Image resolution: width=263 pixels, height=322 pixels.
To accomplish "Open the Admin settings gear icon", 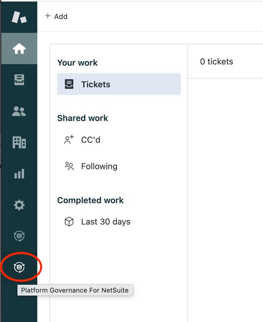I will (19, 205).
